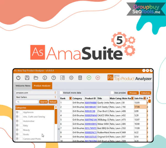Viewport: 166px width, 148px height.
Task: Open product link B00IJ3C28I
Action: (90, 111)
